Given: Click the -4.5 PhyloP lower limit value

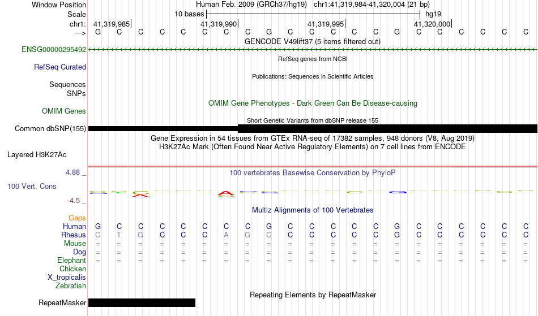Looking at the screenshot, I should (x=74, y=201).
